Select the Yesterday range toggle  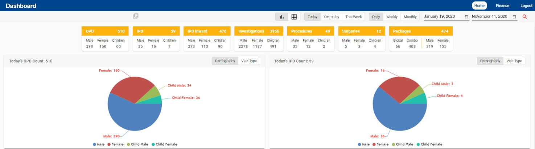(x=331, y=17)
